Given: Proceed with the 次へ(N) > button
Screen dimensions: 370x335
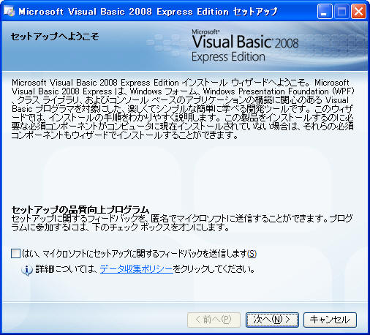Looking at the screenshot, I should point(272,320).
